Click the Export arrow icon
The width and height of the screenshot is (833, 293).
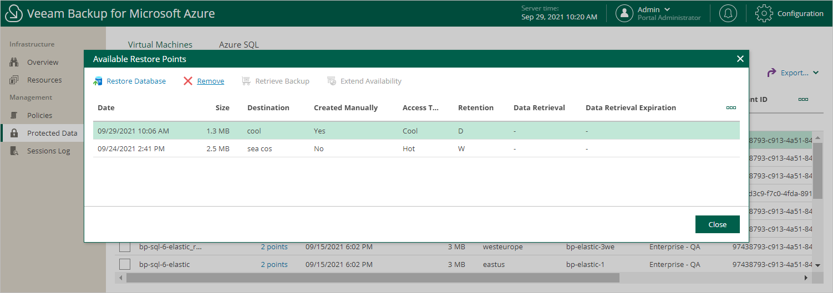pyautogui.click(x=771, y=73)
